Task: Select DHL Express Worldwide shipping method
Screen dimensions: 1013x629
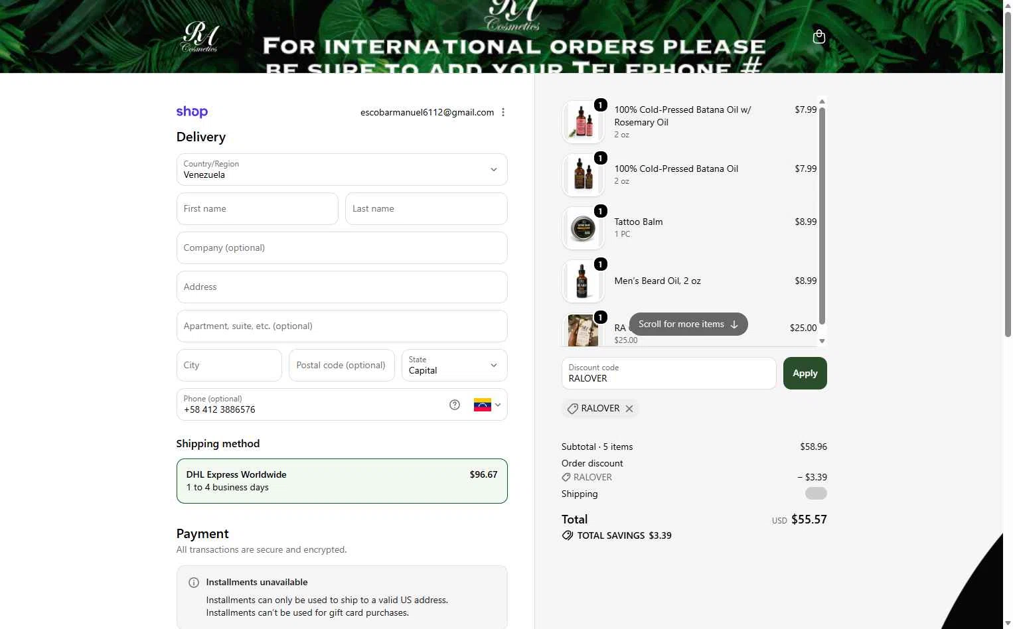Action: point(342,481)
